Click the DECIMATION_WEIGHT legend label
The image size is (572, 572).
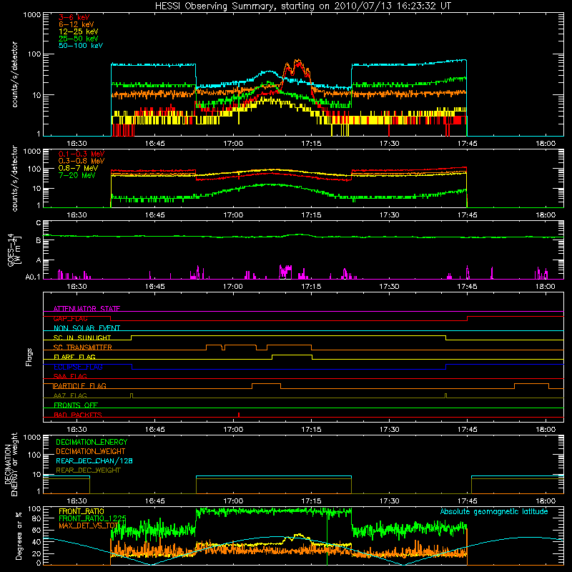(91, 451)
